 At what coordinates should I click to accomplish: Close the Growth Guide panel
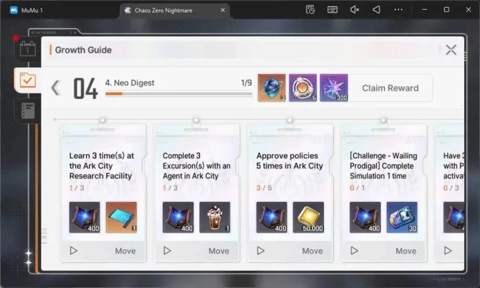[451, 50]
